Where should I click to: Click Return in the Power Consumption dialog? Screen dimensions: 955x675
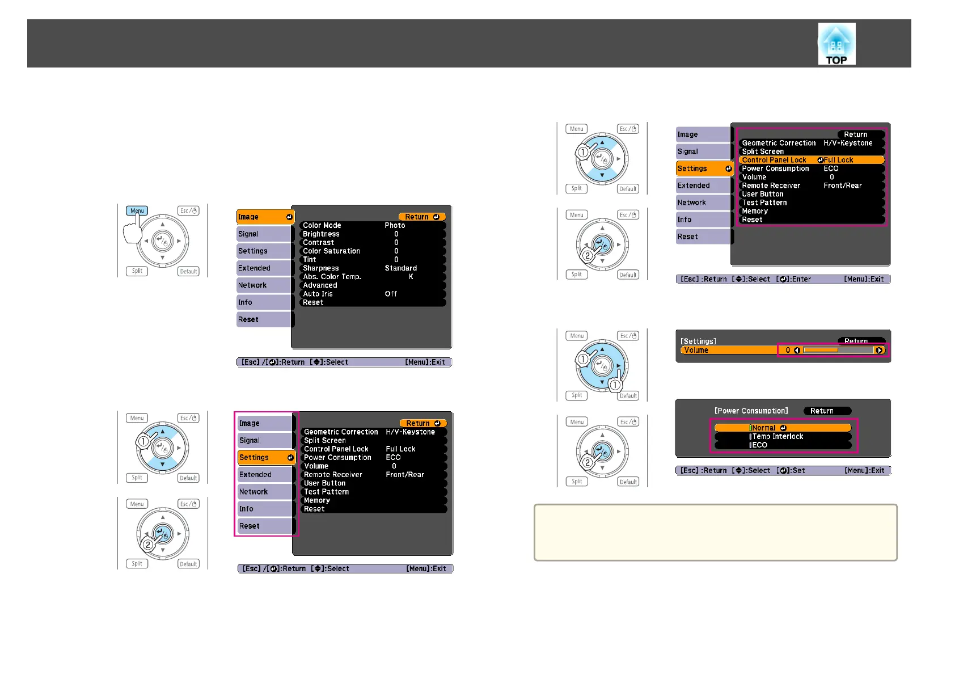pyautogui.click(x=827, y=411)
